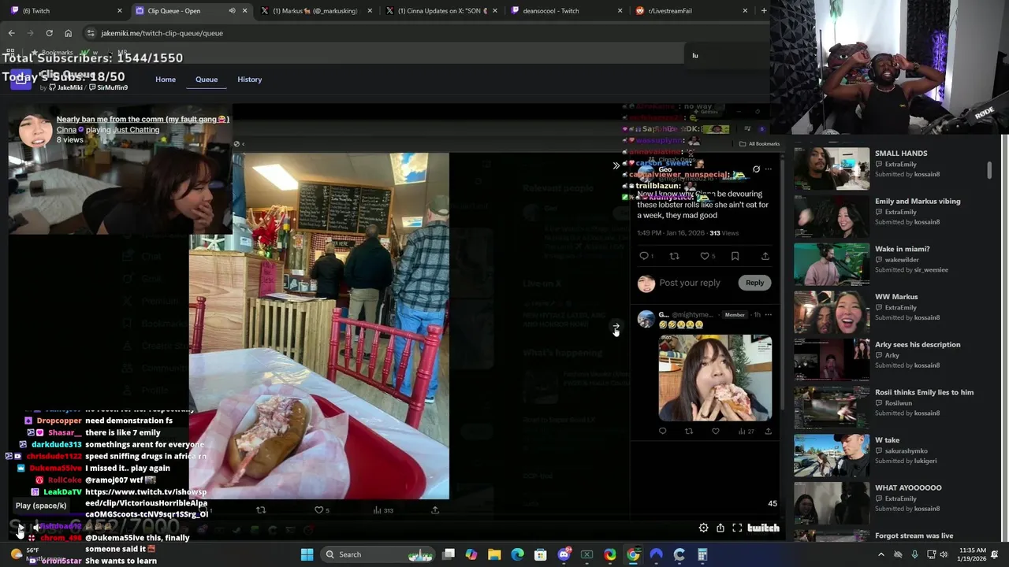1009x567 pixels.
Task: Open the reply's photo of eating lobster roll
Action: pyautogui.click(x=715, y=378)
